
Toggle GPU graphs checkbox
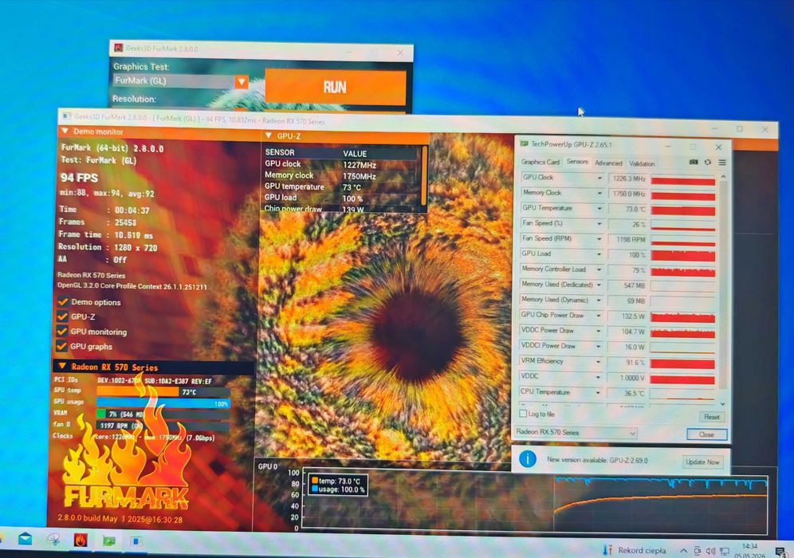coord(61,346)
